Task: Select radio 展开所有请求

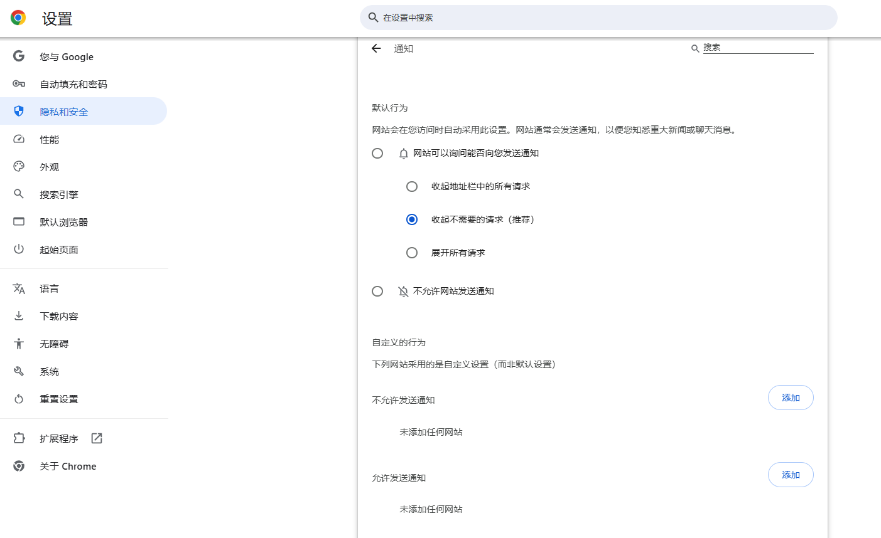Action: click(x=412, y=253)
